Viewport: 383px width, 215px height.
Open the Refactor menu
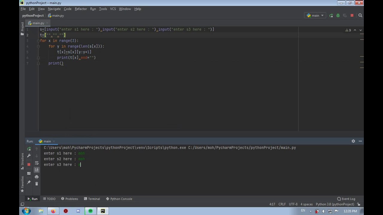81,9
